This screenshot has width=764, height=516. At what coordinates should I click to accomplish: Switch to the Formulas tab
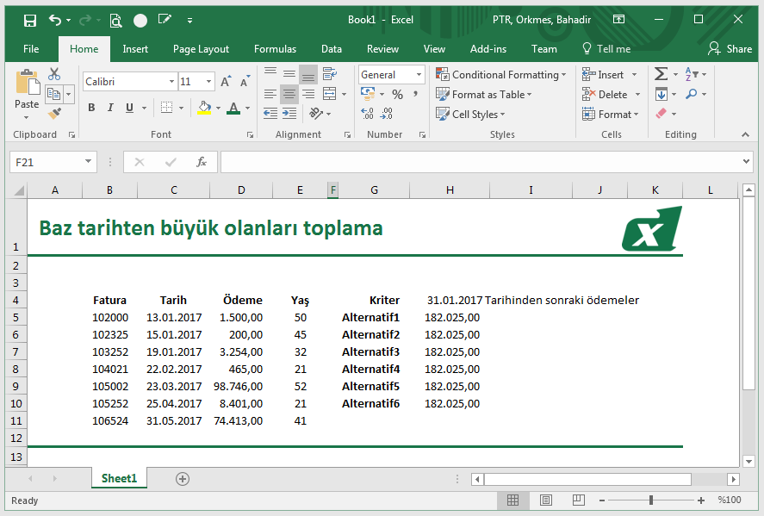coord(275,49)
